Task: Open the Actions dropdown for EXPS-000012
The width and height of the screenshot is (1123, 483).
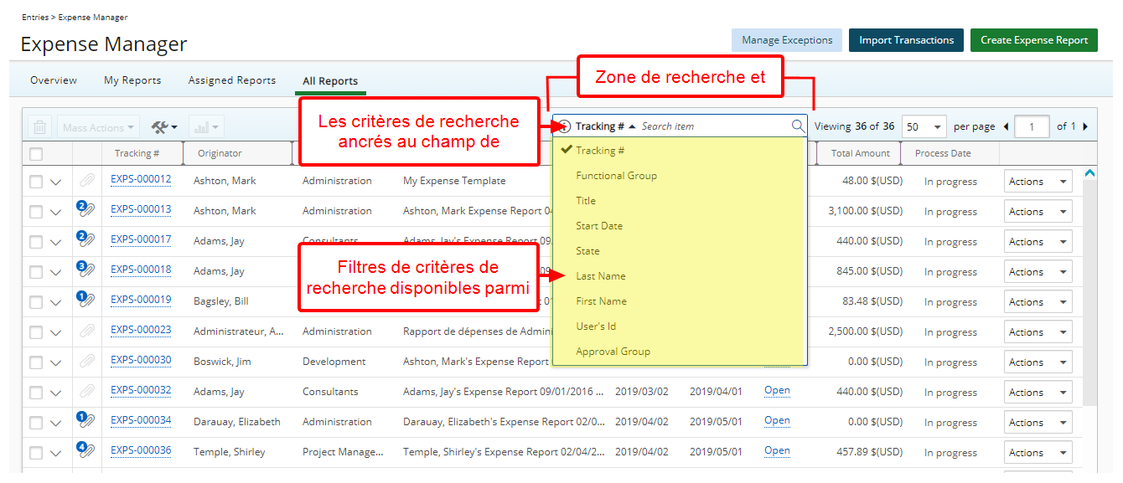Action: point(1038,182)
